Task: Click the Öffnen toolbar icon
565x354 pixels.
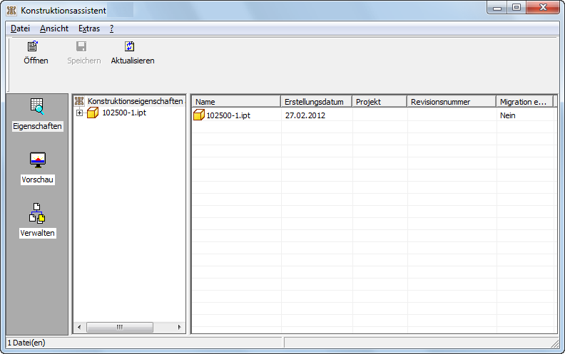Action: 33,46
